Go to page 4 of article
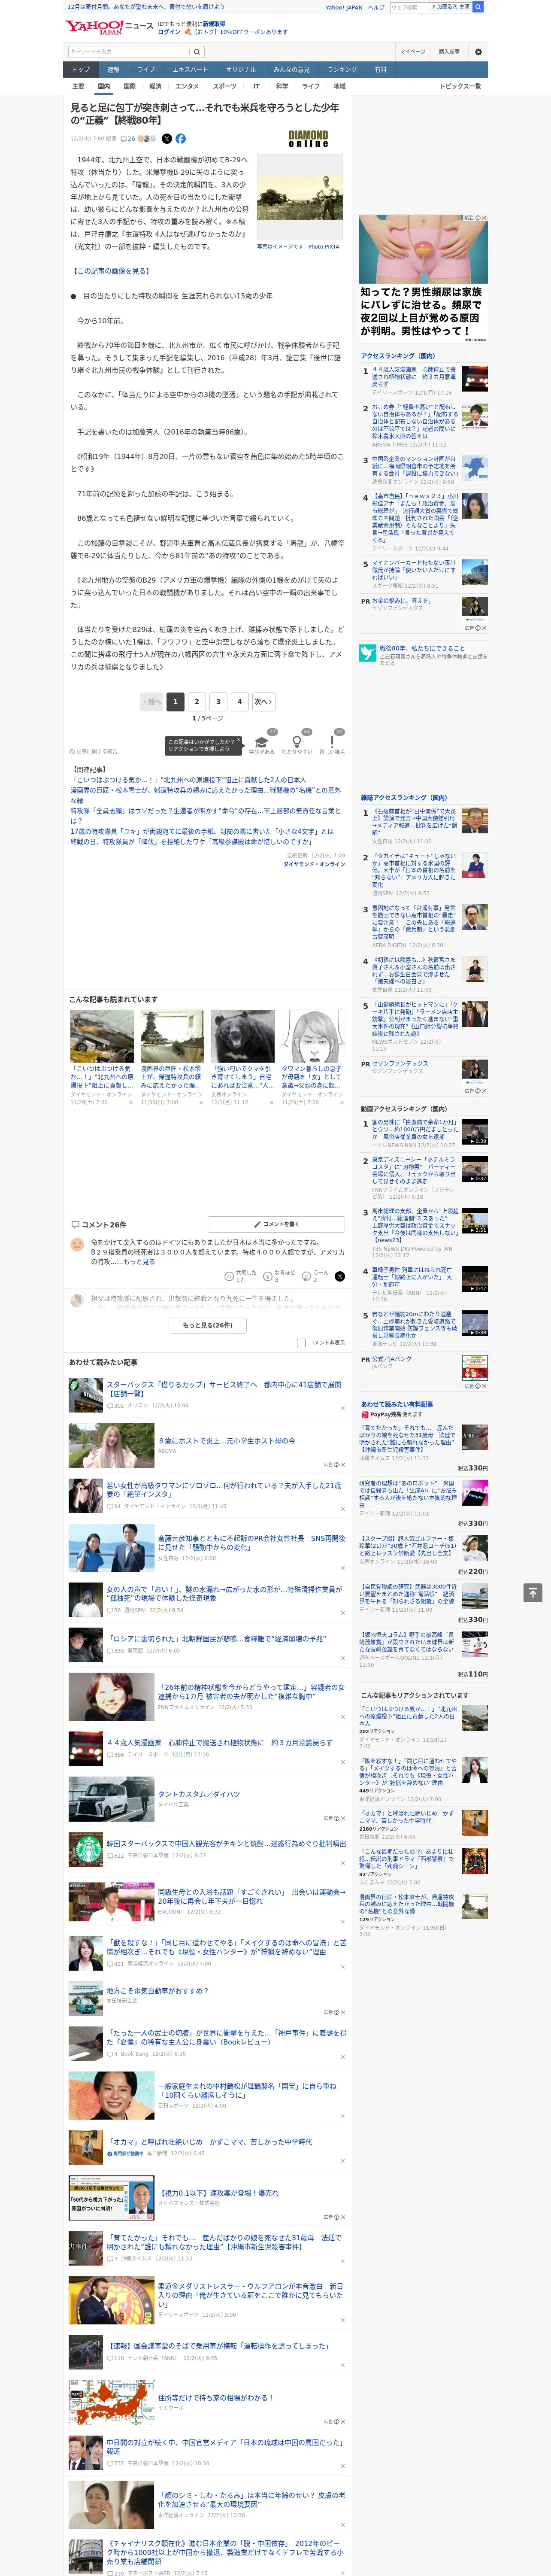The width and height of the screenshot is (551, 2576). [x=239, y=702]
